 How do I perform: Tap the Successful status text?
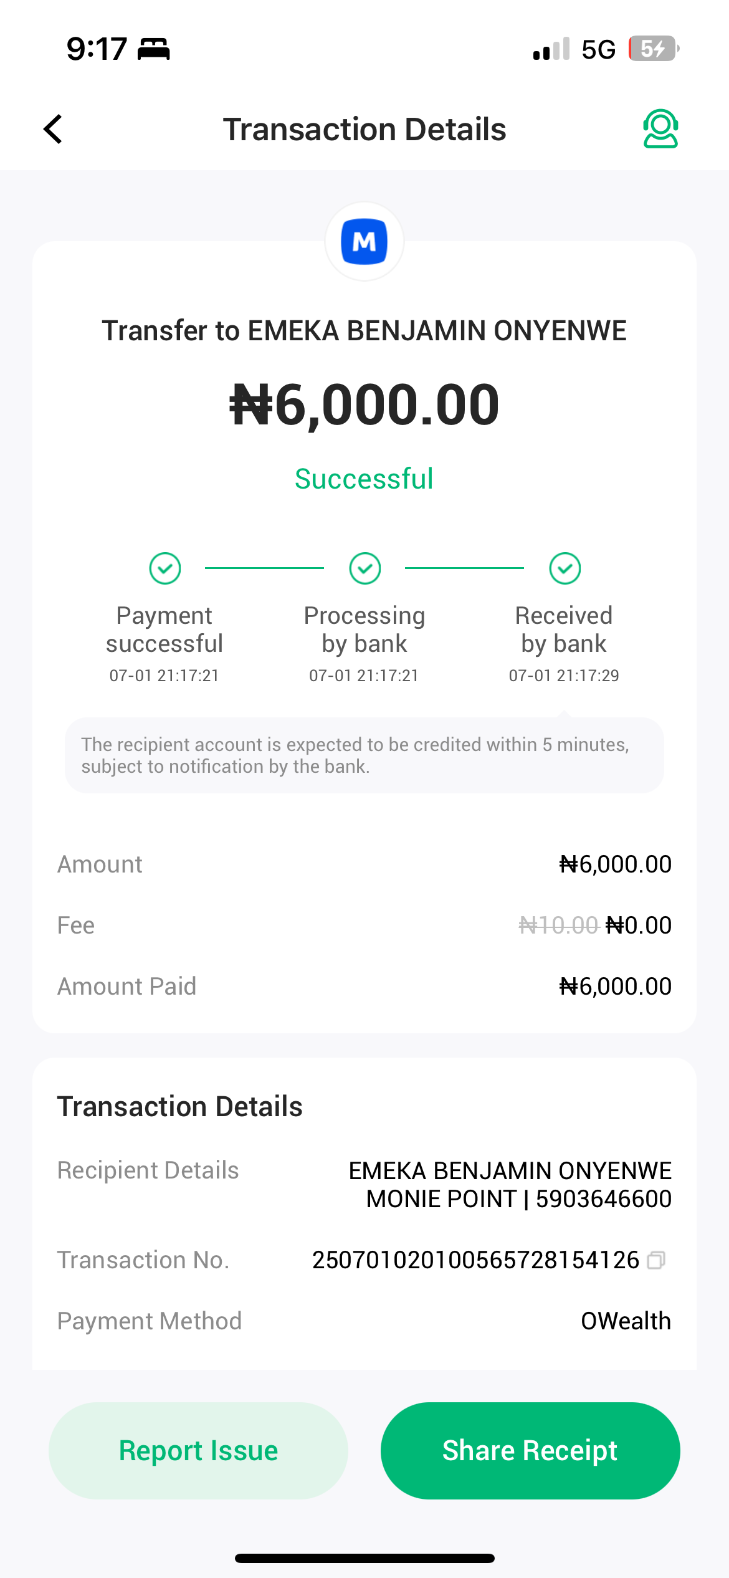364,479
